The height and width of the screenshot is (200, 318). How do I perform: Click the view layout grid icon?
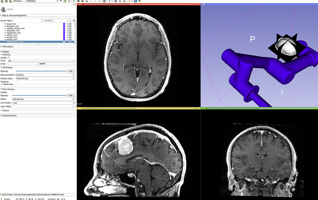pyautogui.click(x=104, y=2)
